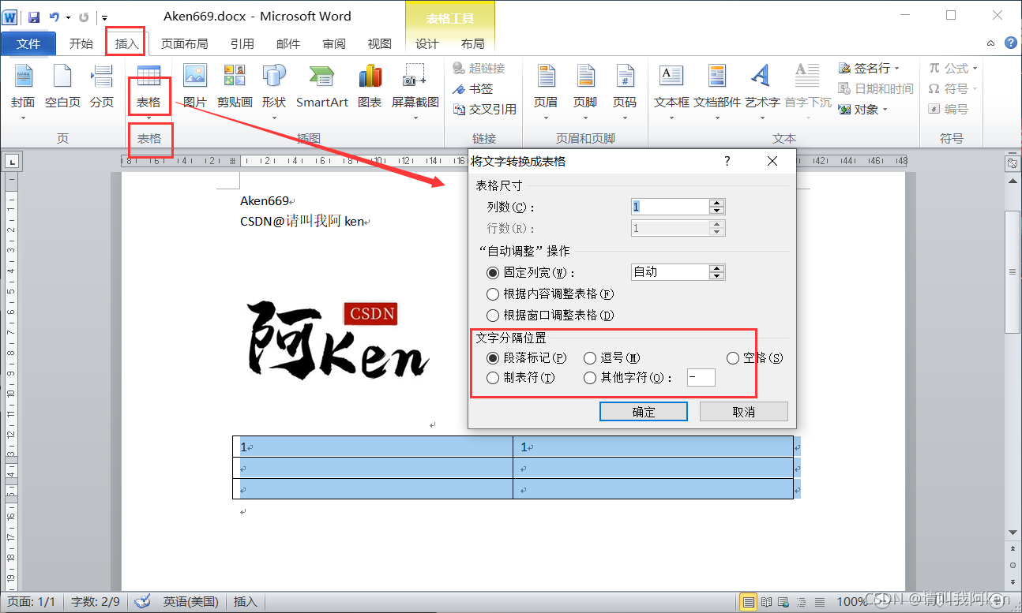Click the Save icon in quick access toolbar
The height and width of the screenshot is (613, 1022).
click(x=34, y=17)
